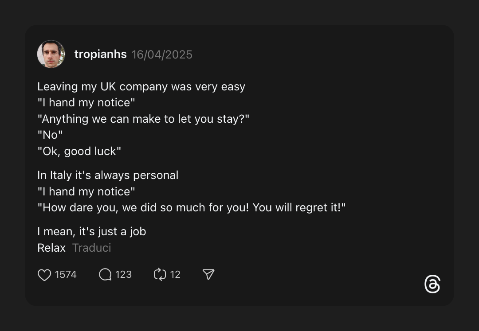Click the line "Leaving my UK company was very easy"
Image resolution: width=479 pixels, height=331 pixels.
pos(141,86)
